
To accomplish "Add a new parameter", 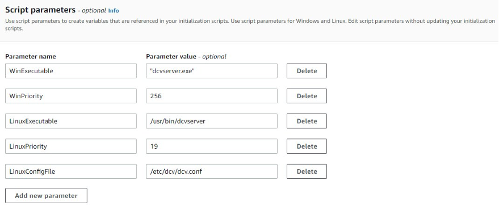I will (x=46, y=195).
